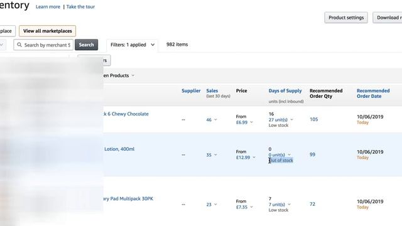Viewport: 402px width, 226px height.
Task: Expand sales 35 chevron
Action: [x=215, y=155]
